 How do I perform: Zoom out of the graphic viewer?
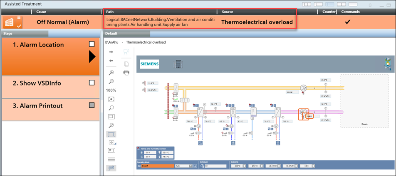click(111, 81)
